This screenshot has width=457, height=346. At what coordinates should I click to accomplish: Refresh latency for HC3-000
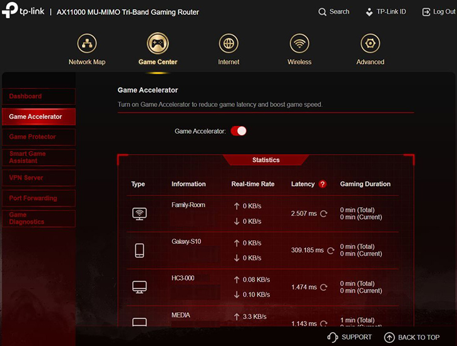pyautogui.click(x=324, y=287)
